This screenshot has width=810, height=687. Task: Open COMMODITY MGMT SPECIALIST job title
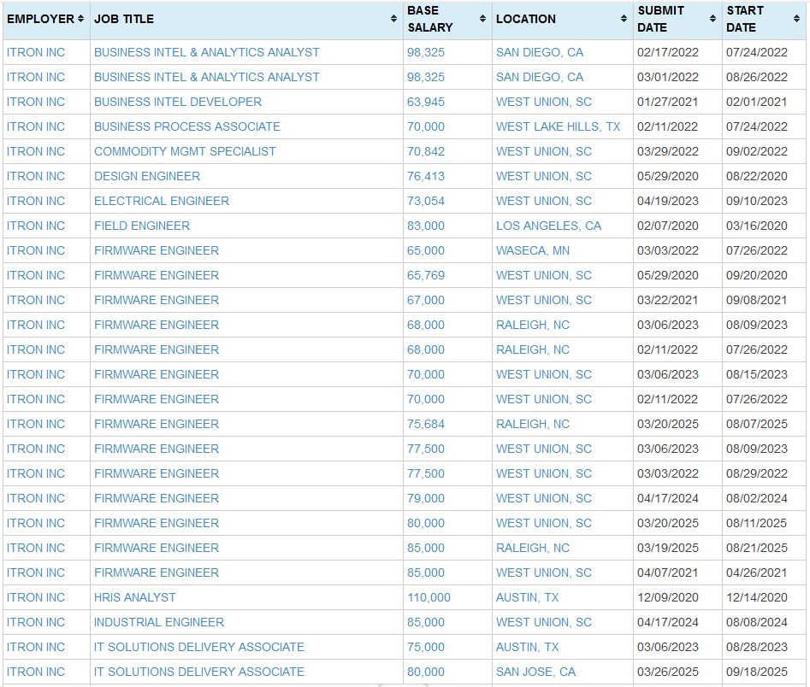pyautogui.click(x=185, y=151)
